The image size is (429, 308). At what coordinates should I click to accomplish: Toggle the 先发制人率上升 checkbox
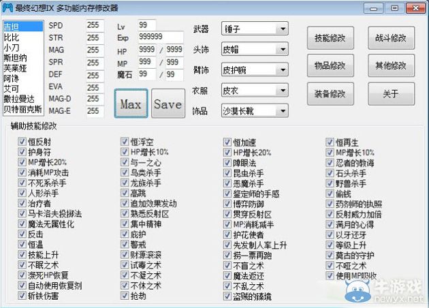(227, 245)
